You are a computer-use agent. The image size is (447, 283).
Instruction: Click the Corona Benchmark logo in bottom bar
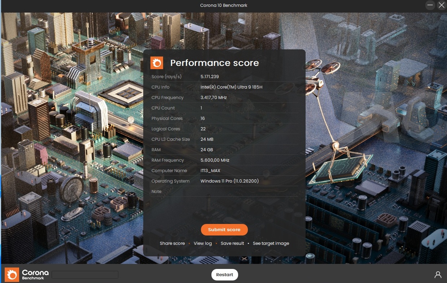[x=27, y=274]
